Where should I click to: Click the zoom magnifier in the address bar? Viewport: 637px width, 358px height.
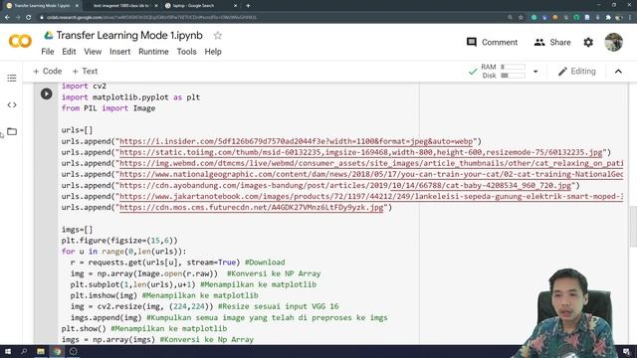tap(510, 18)
